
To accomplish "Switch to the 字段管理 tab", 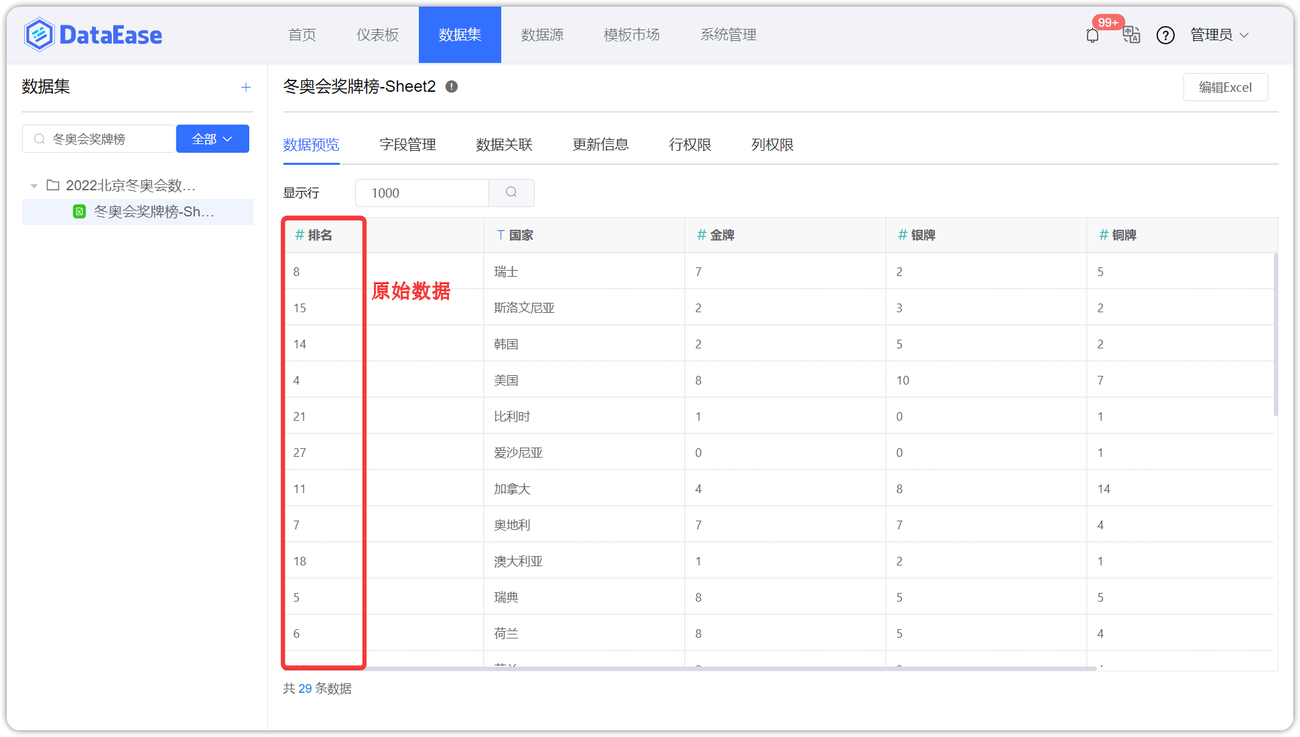I will (407, 145).
